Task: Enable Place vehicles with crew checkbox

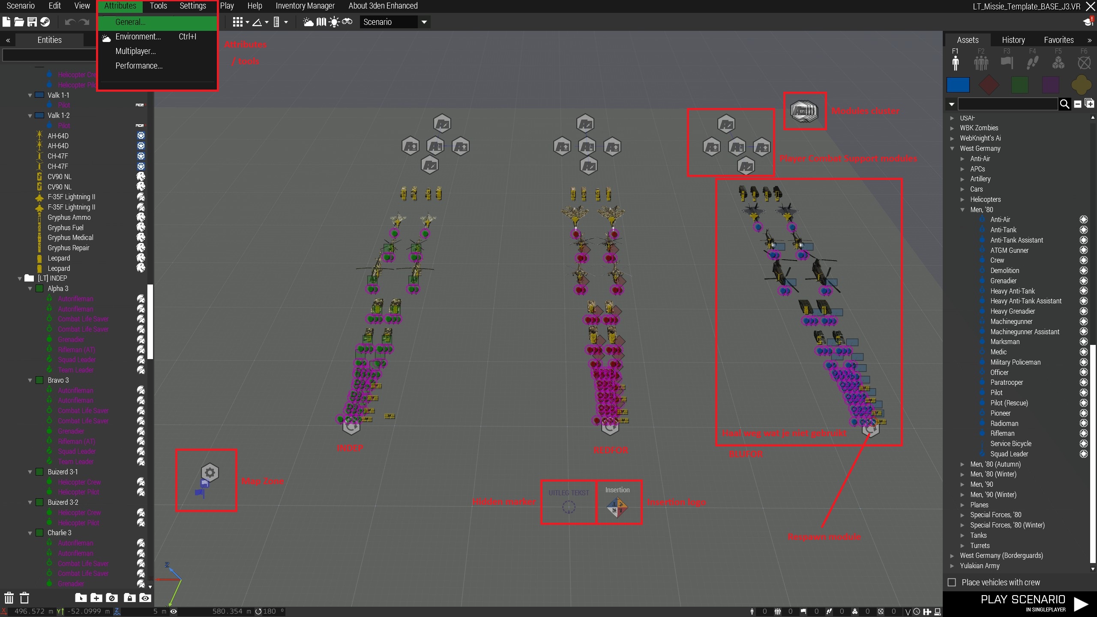Action: tap(952, 582)
